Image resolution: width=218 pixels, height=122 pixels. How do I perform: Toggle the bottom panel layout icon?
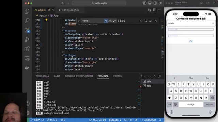[x=150, y=3]
